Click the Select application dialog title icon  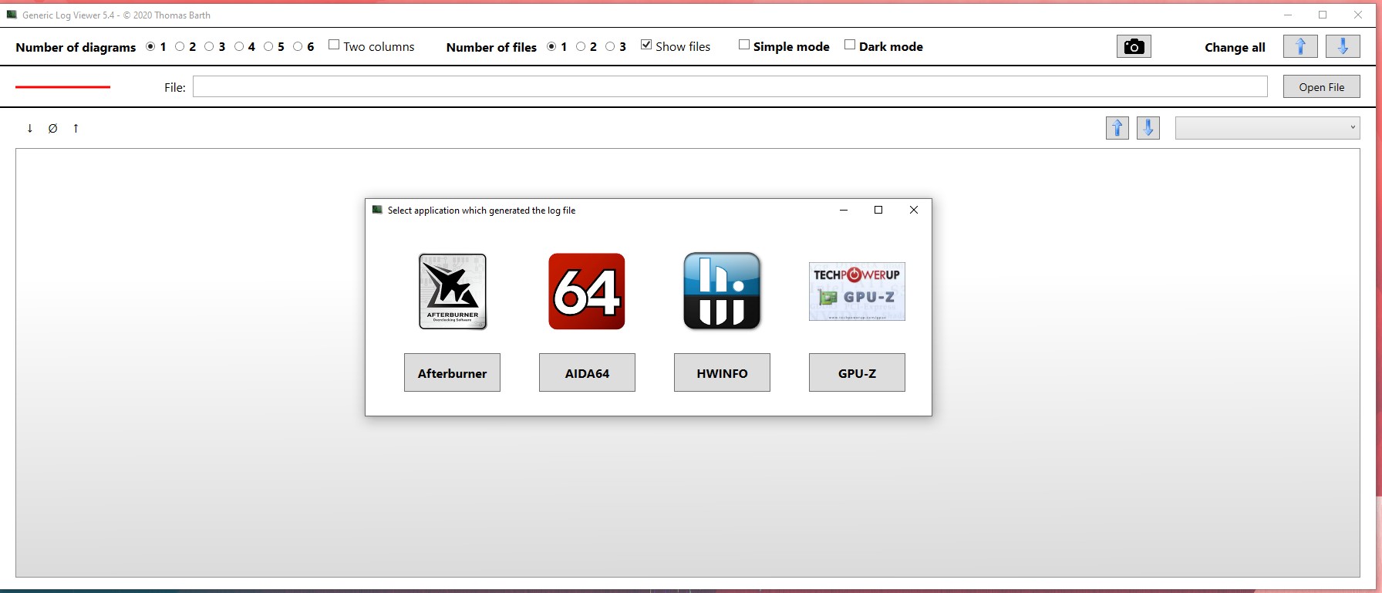tap(377, 210)
